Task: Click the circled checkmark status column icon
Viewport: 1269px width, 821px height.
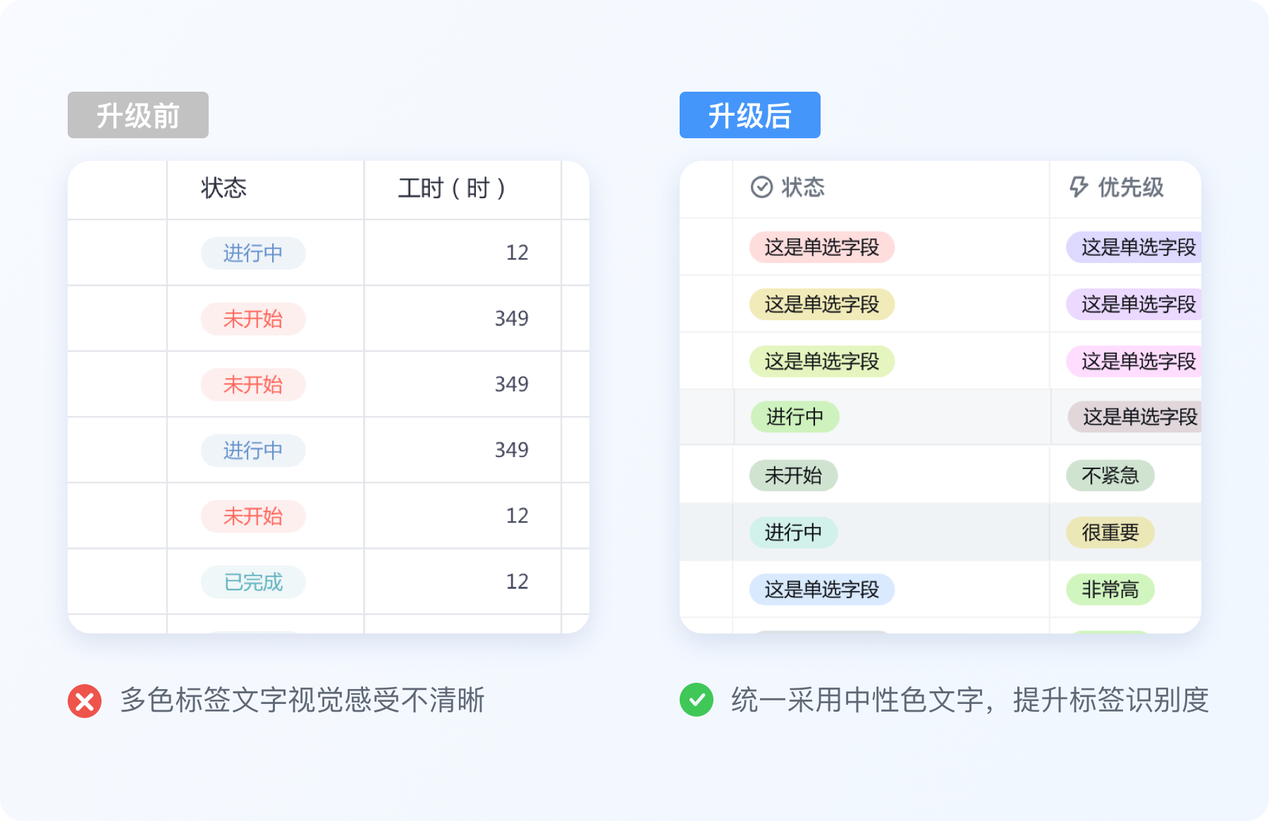Action: [761, 187]
